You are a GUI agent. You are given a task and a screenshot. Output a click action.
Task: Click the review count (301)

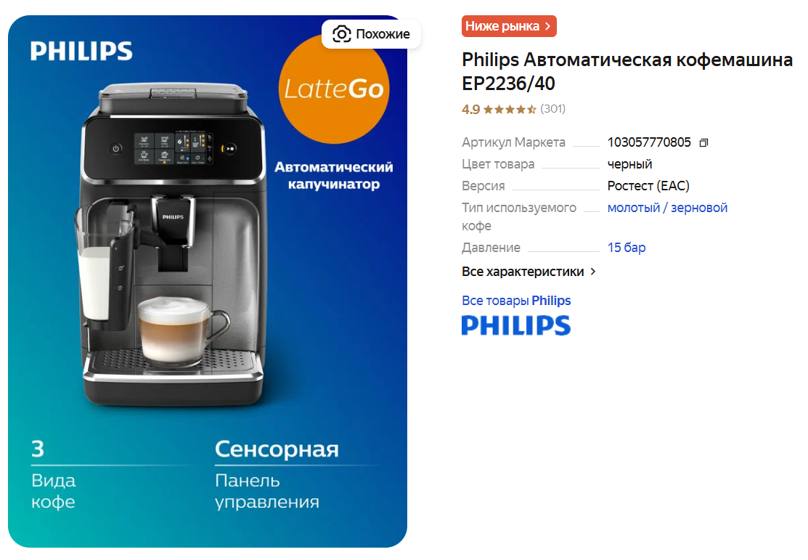(552, 109)
